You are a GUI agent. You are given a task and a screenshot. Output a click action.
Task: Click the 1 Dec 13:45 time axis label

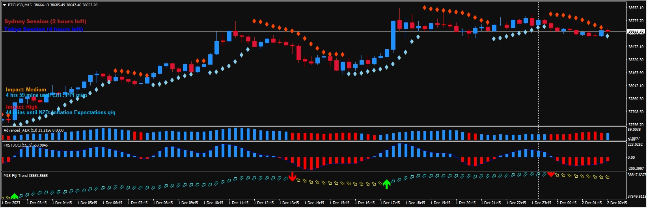(289, 203)
